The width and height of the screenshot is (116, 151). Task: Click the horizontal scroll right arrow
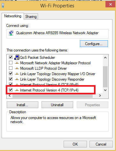click(100, 96)
